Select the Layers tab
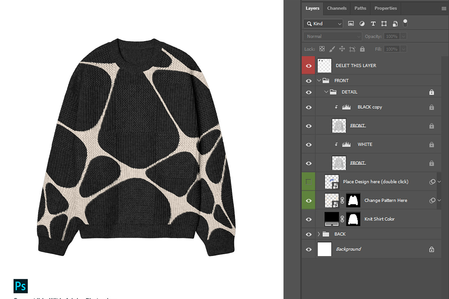Image resolution: width=449 pixels, height=299 pixels. [x=312, y=8]
